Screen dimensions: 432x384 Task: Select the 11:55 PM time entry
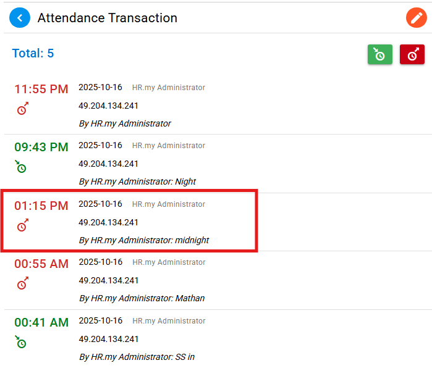41,90
